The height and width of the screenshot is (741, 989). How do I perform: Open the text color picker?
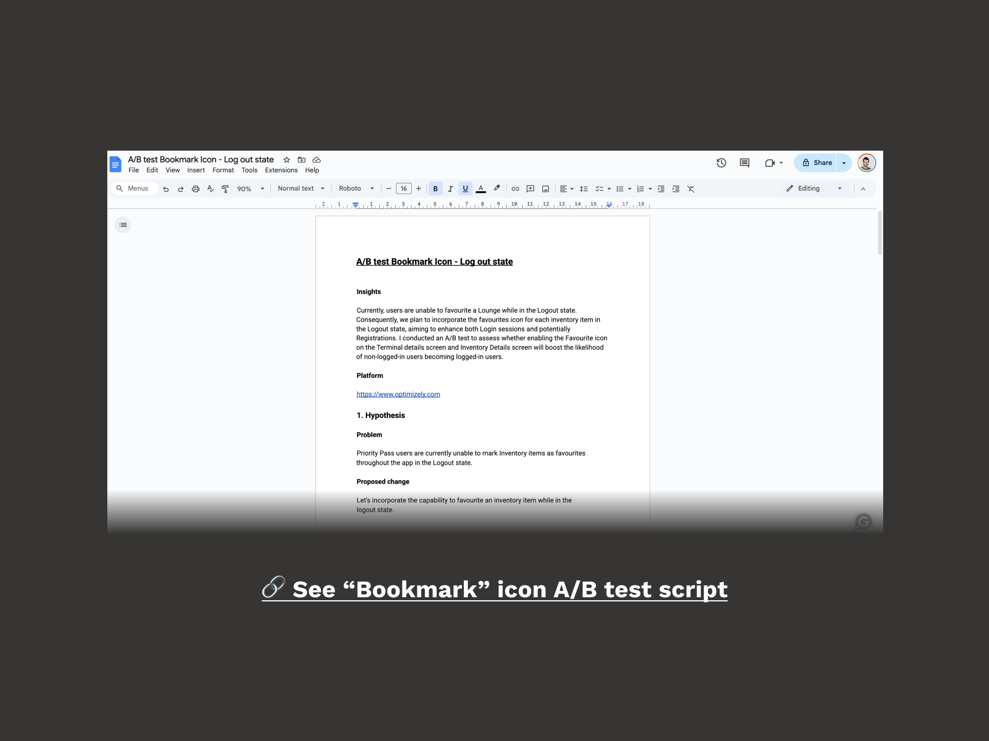coord(481,189)
